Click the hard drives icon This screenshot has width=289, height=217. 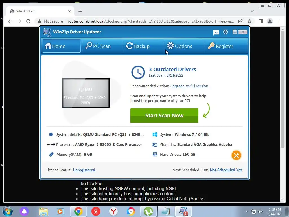pos(155,154)
